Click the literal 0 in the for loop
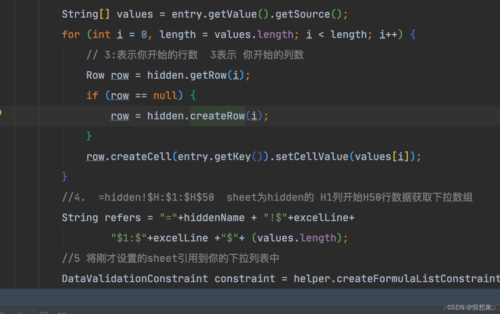 pyautogui.click(x=144, y=35)
